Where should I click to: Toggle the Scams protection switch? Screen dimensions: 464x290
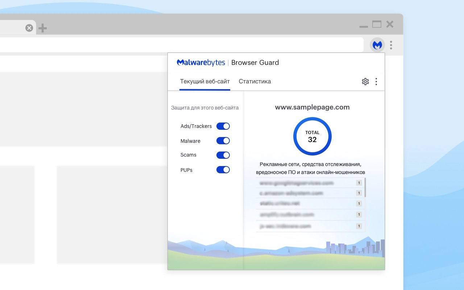pos(223,155)
